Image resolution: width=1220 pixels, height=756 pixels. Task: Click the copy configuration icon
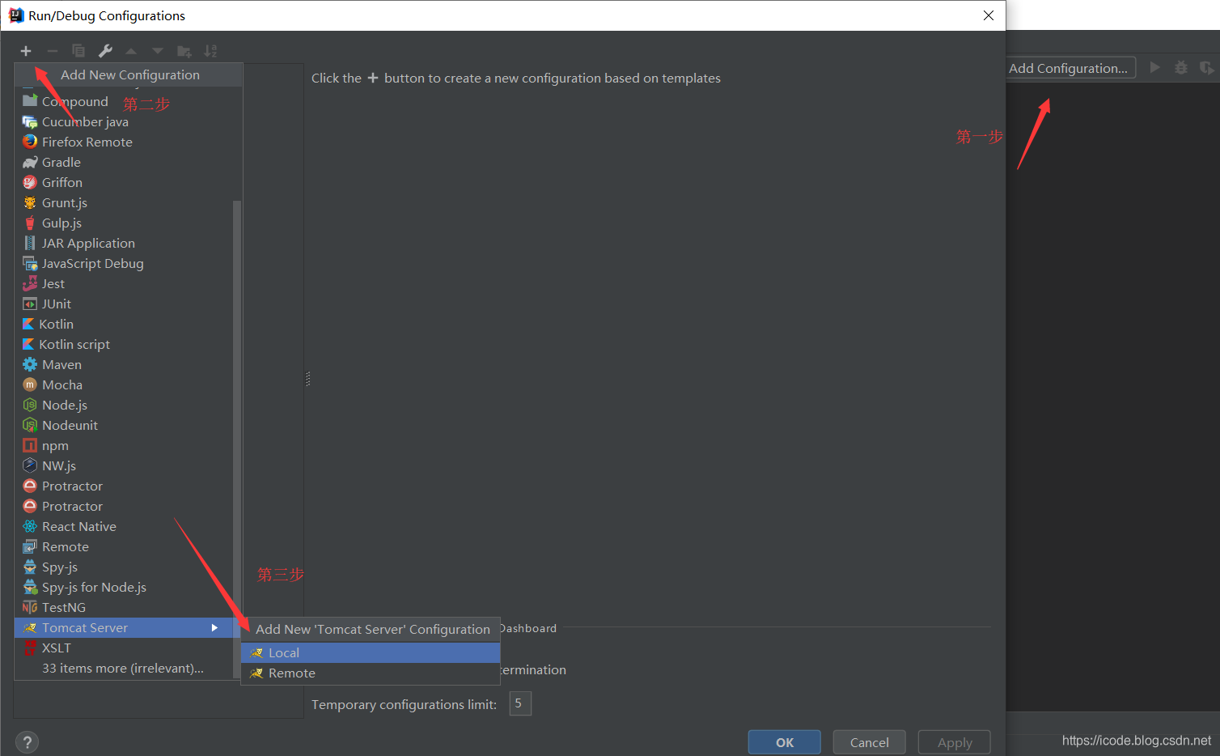tap(78, 51)
